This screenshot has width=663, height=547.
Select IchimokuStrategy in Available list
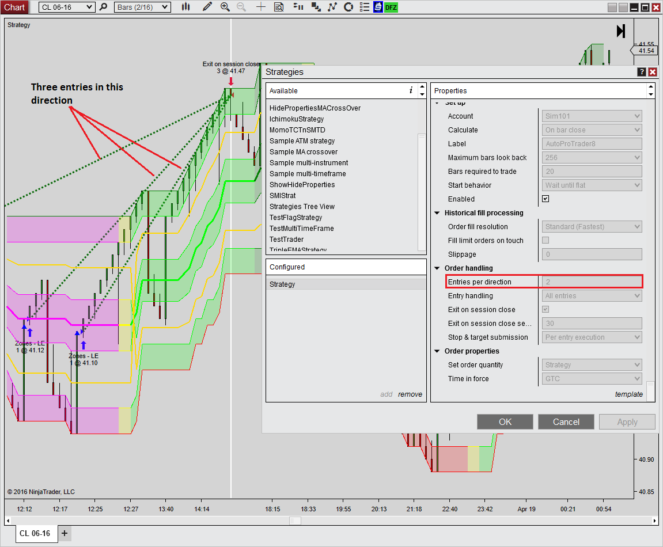coord(297,119)
